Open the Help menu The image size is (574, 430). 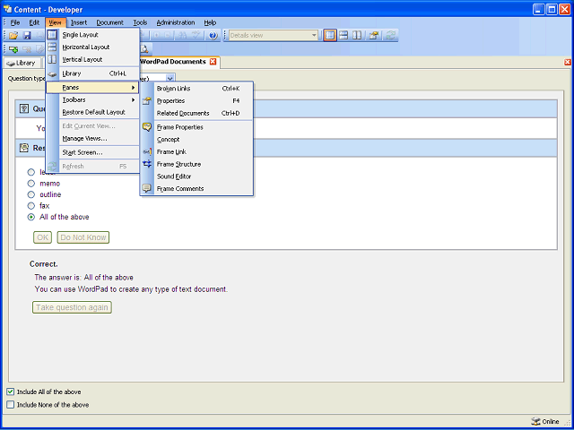(210, 22)
